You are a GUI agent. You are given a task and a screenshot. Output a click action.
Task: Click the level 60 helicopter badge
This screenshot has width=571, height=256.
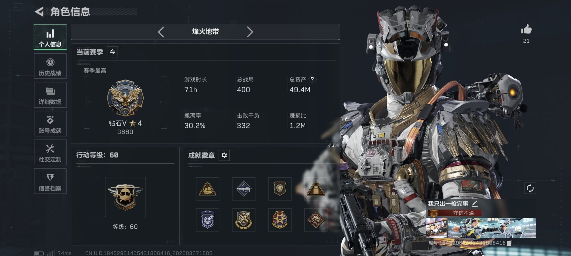coord(125,197)
